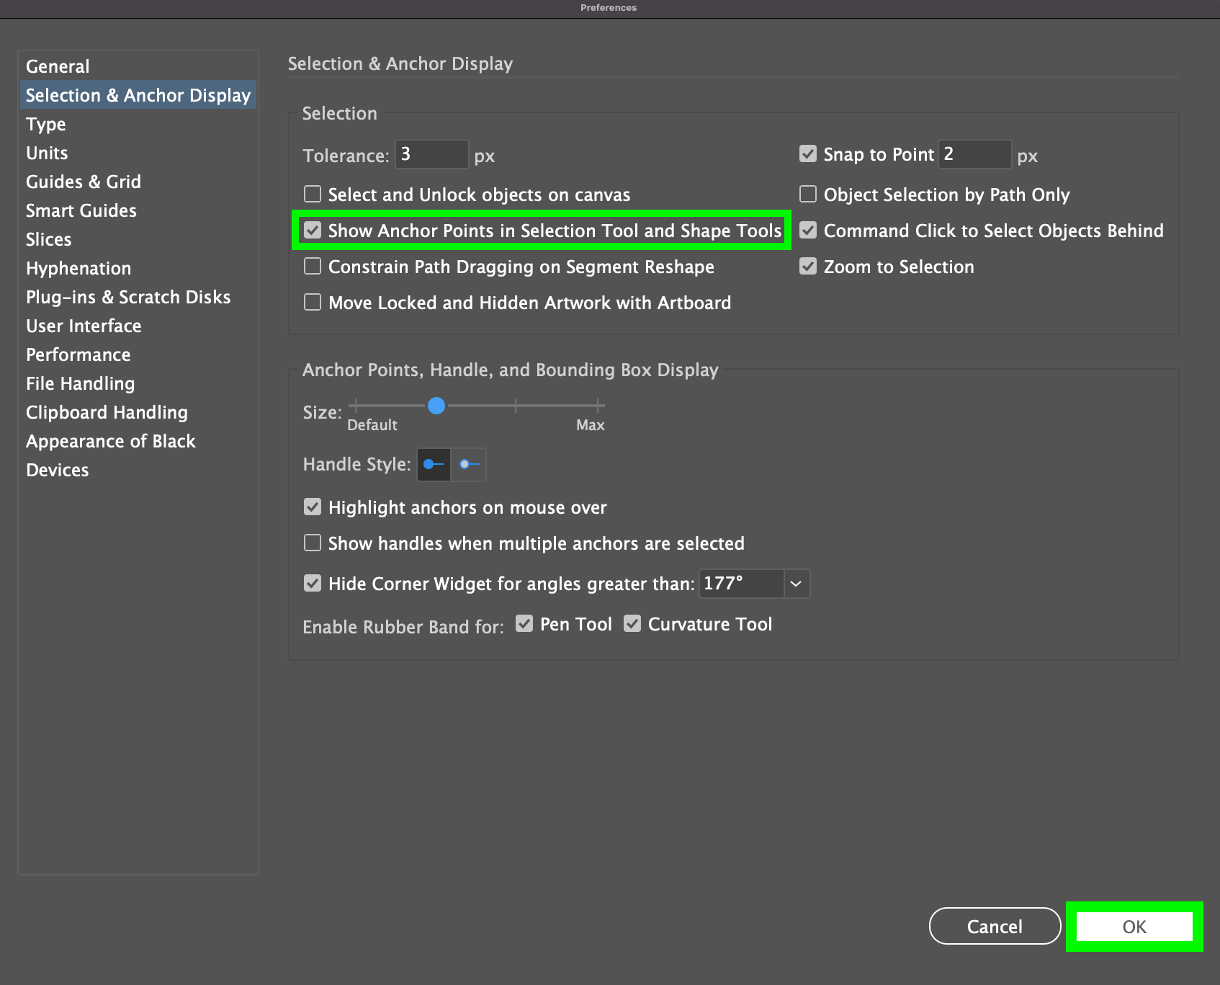Adjust the anchor point Size slider

click(x=436, y=406)
